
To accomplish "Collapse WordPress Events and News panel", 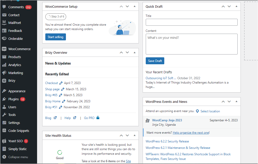I will 236,102.
